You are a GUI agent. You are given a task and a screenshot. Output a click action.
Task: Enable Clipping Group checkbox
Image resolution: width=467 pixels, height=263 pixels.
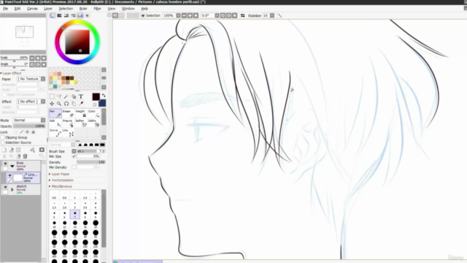coord(3,137)
